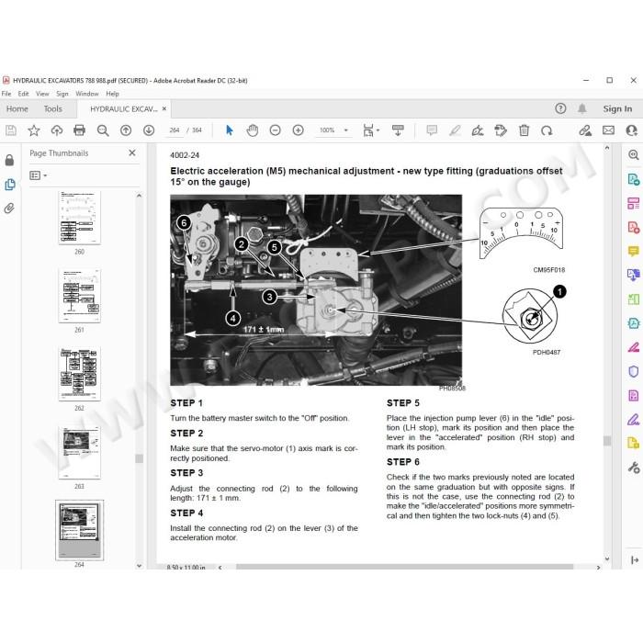Image resolution: width=643 pixels, height=643 pixels.
Task: Select the highlight text pen
Action: (455, 130)
